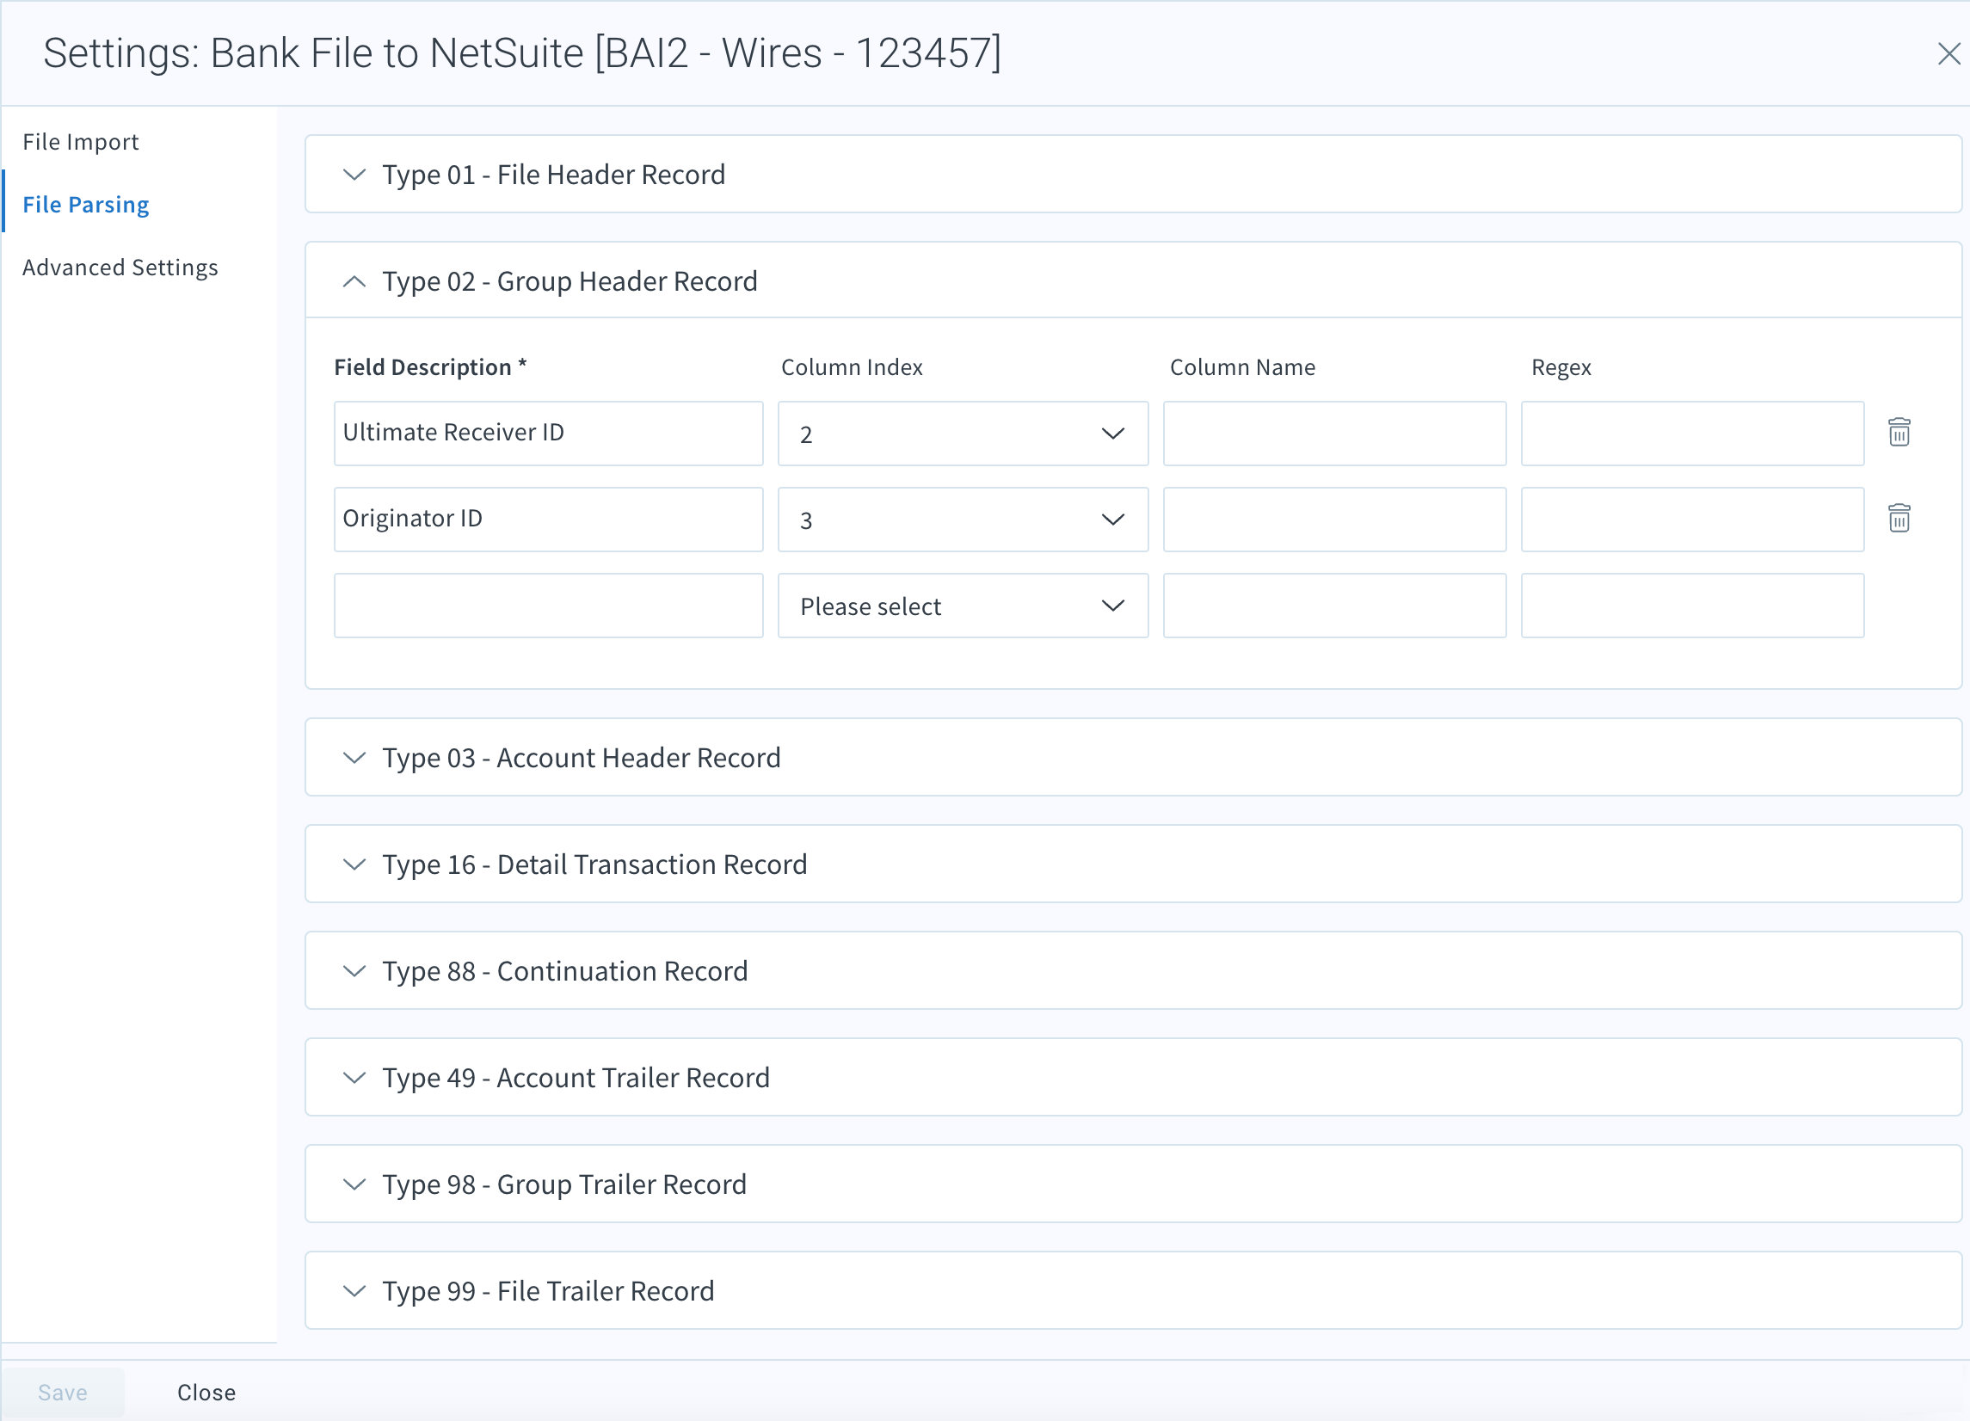
Task: Expand Type 16 - Detail Transaction Record
Action: pos(354,864)
